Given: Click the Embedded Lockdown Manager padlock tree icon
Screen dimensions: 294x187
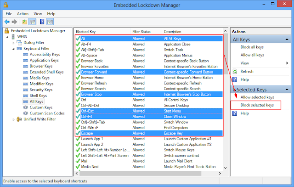Looking at the screenshot, I should 7,31.
